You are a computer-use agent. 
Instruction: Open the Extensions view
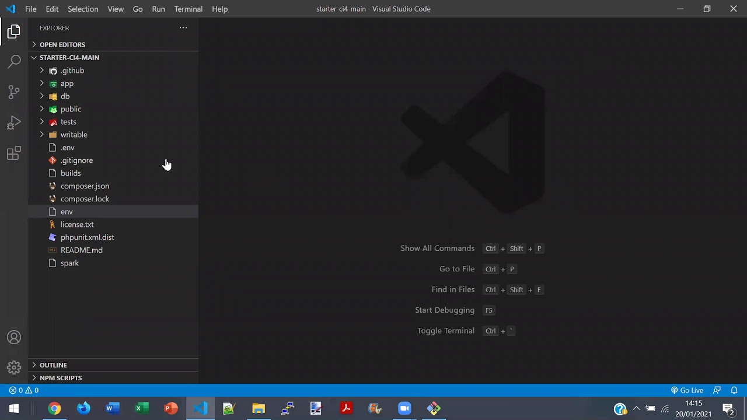[x=14, y=153]
